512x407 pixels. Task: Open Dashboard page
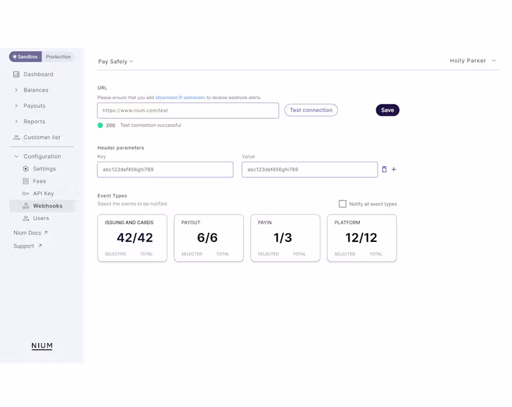click(38, 74)
